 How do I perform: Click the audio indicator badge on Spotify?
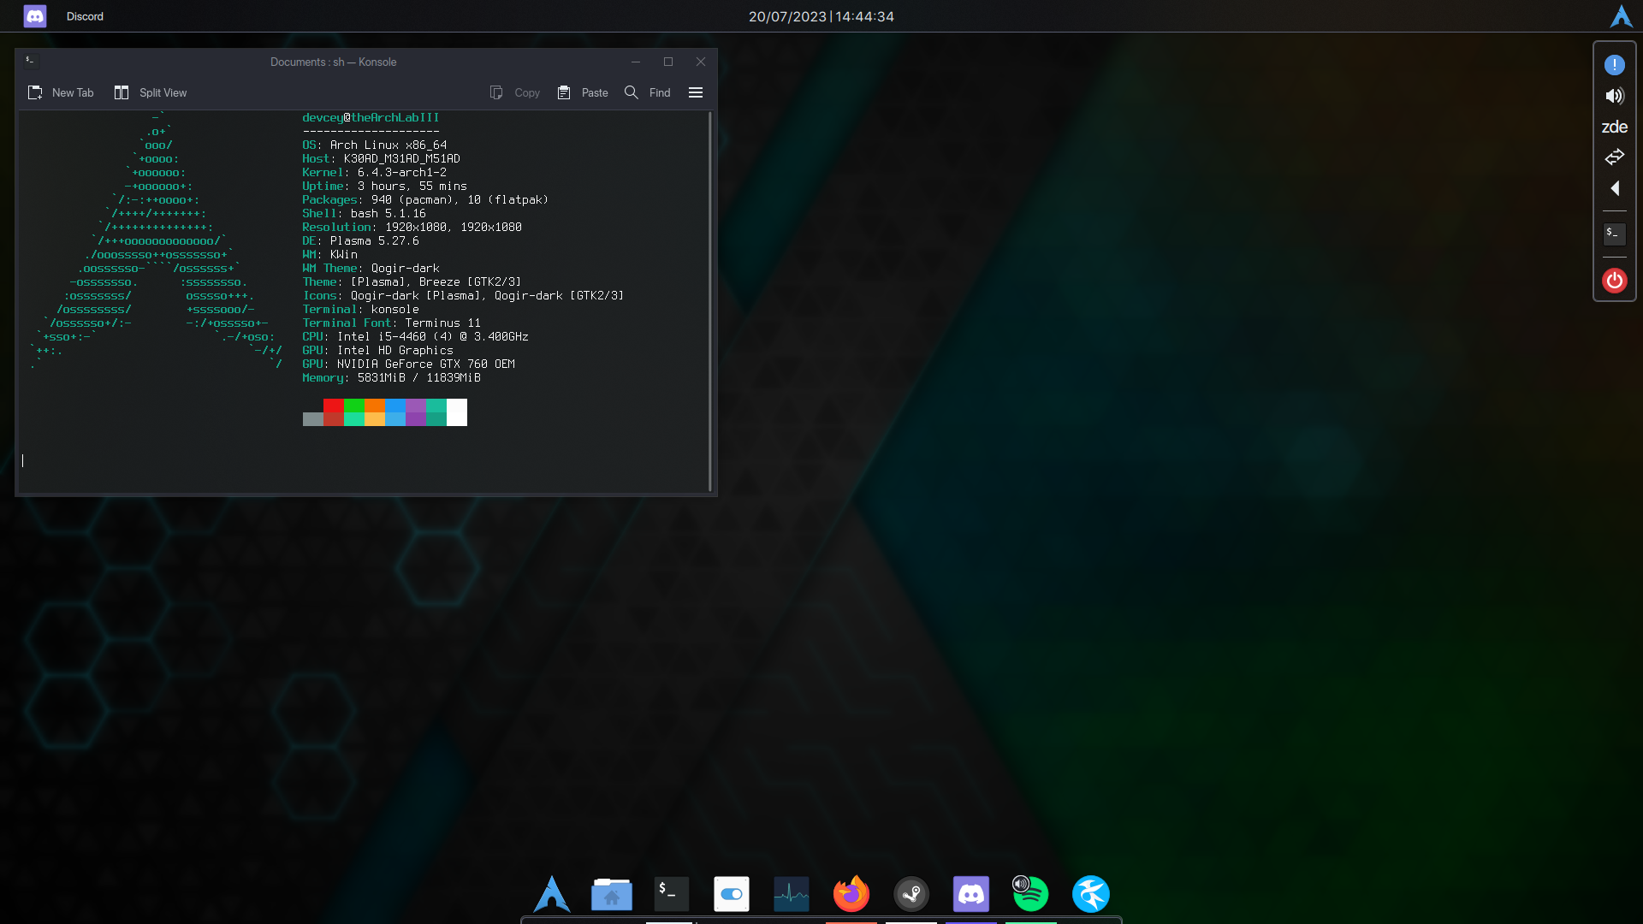point(1021,884)
